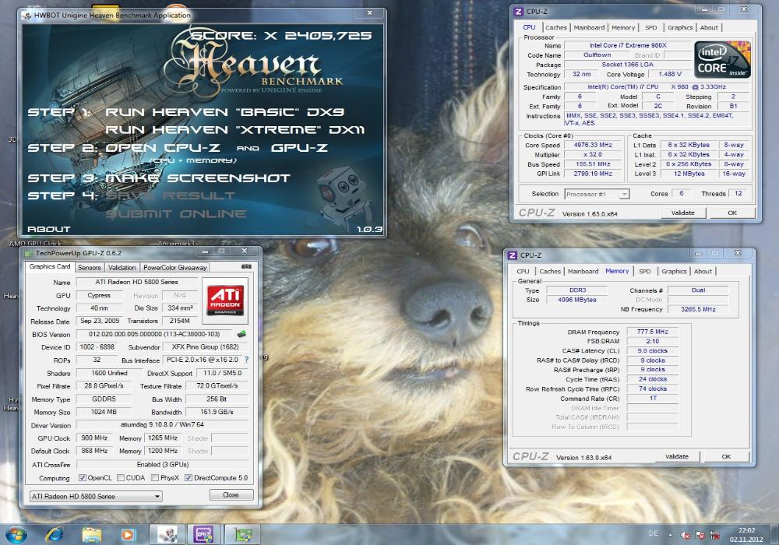Click Validate in the CPU-Z Memory-tab window

click(x=677, y=456)
